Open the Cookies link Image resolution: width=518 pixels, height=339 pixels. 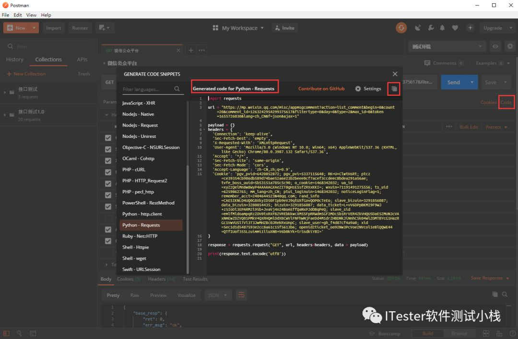(489, 102)
